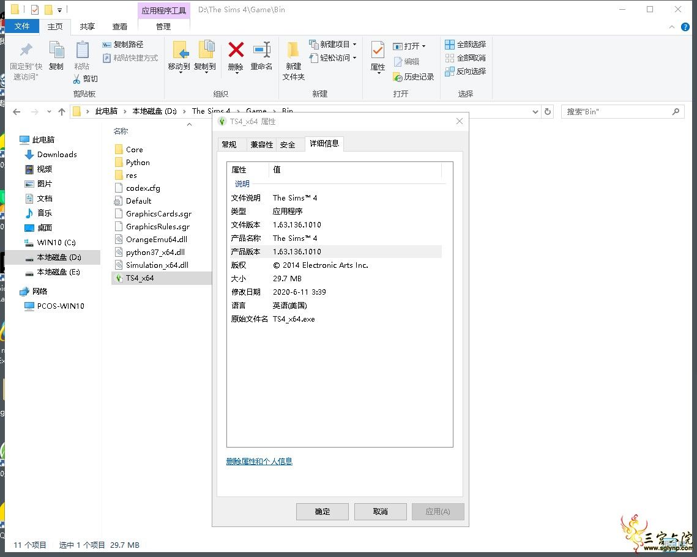
Task: Click the Paste (粘贴) ribbon icon
Action: (82, 50)
